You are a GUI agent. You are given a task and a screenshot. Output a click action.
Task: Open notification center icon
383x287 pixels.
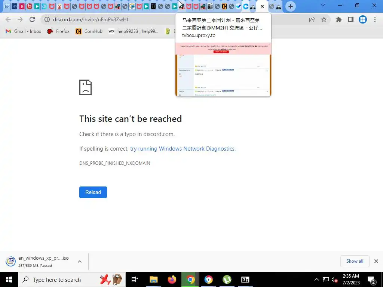click(371, 280)
